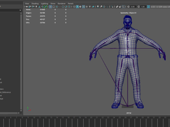
Task: Open the Lighting panel menu
Action: (45, 4)
